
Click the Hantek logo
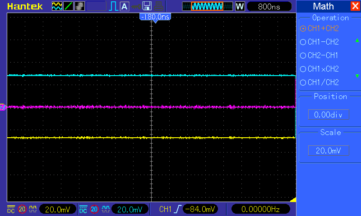pos(25,6)
